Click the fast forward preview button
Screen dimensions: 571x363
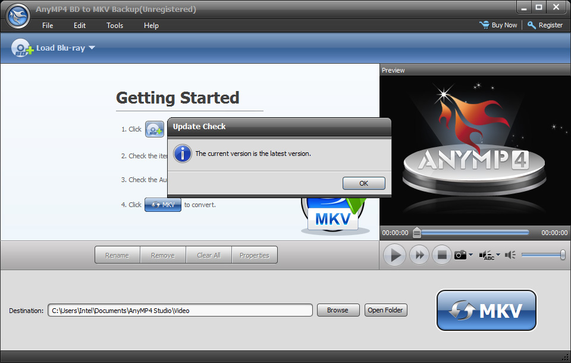(419, 255)
